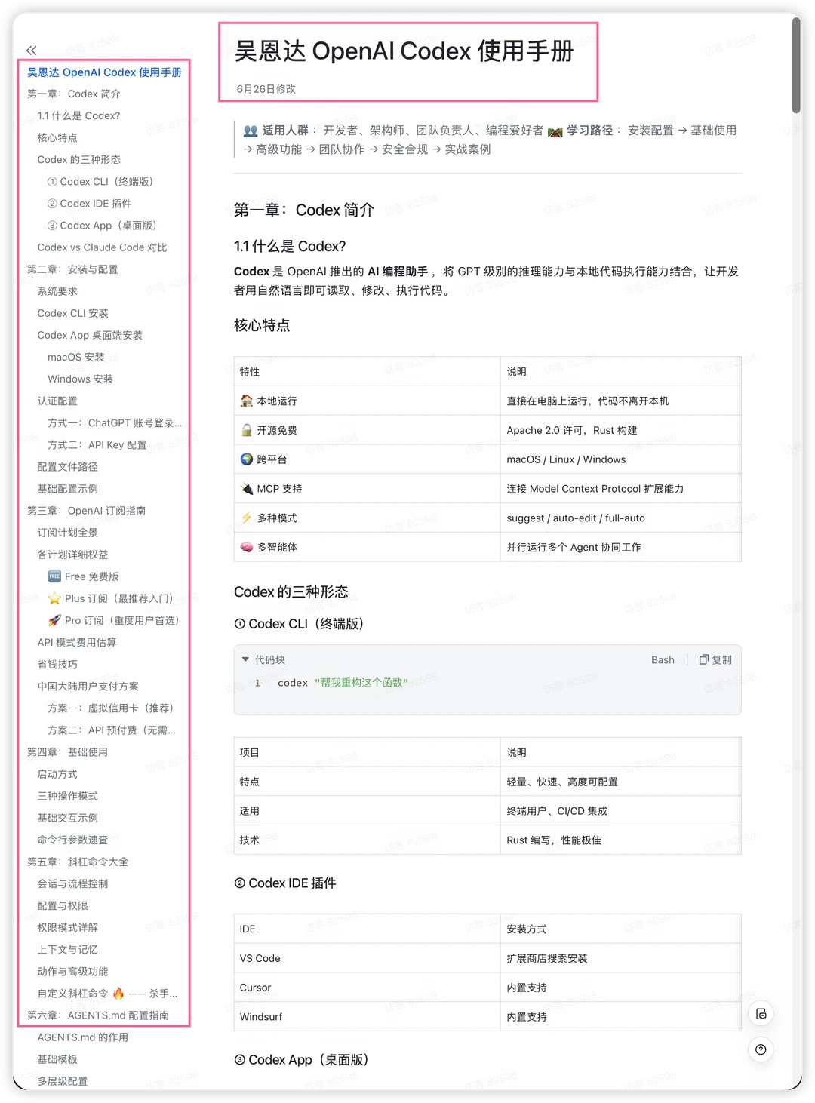Go to 基础配置示例 sidebar entry
This screenshot has height=1103, width=815.
[x=67, y=488]
